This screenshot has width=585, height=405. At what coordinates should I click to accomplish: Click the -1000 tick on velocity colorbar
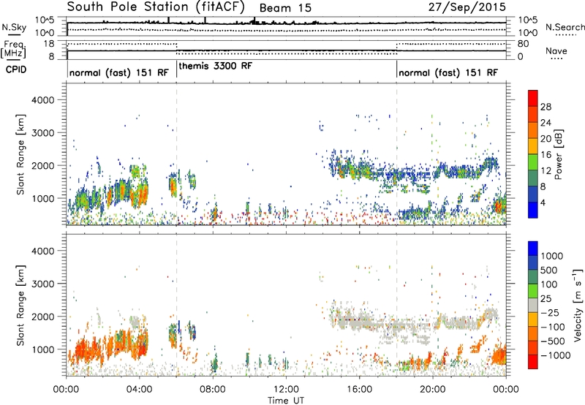(556, 355)
